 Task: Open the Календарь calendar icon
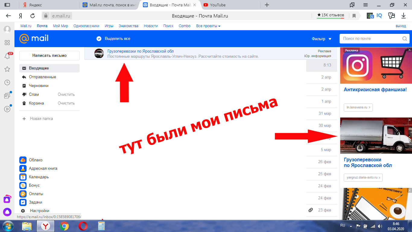click(23, 177)
